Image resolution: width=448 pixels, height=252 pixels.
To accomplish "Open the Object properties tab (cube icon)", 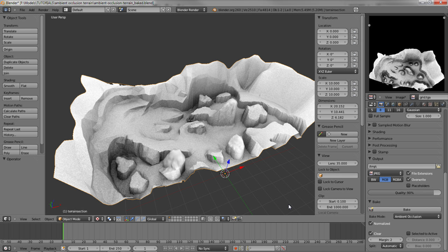I will [x=399, y=104].
